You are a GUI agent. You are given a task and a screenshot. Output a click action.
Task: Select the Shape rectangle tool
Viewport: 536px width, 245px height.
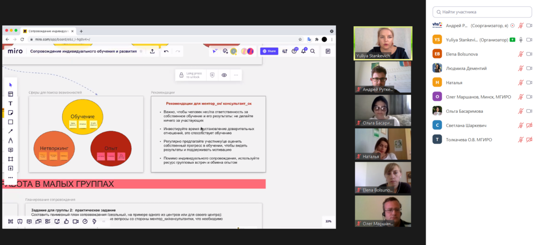[10, 122]
